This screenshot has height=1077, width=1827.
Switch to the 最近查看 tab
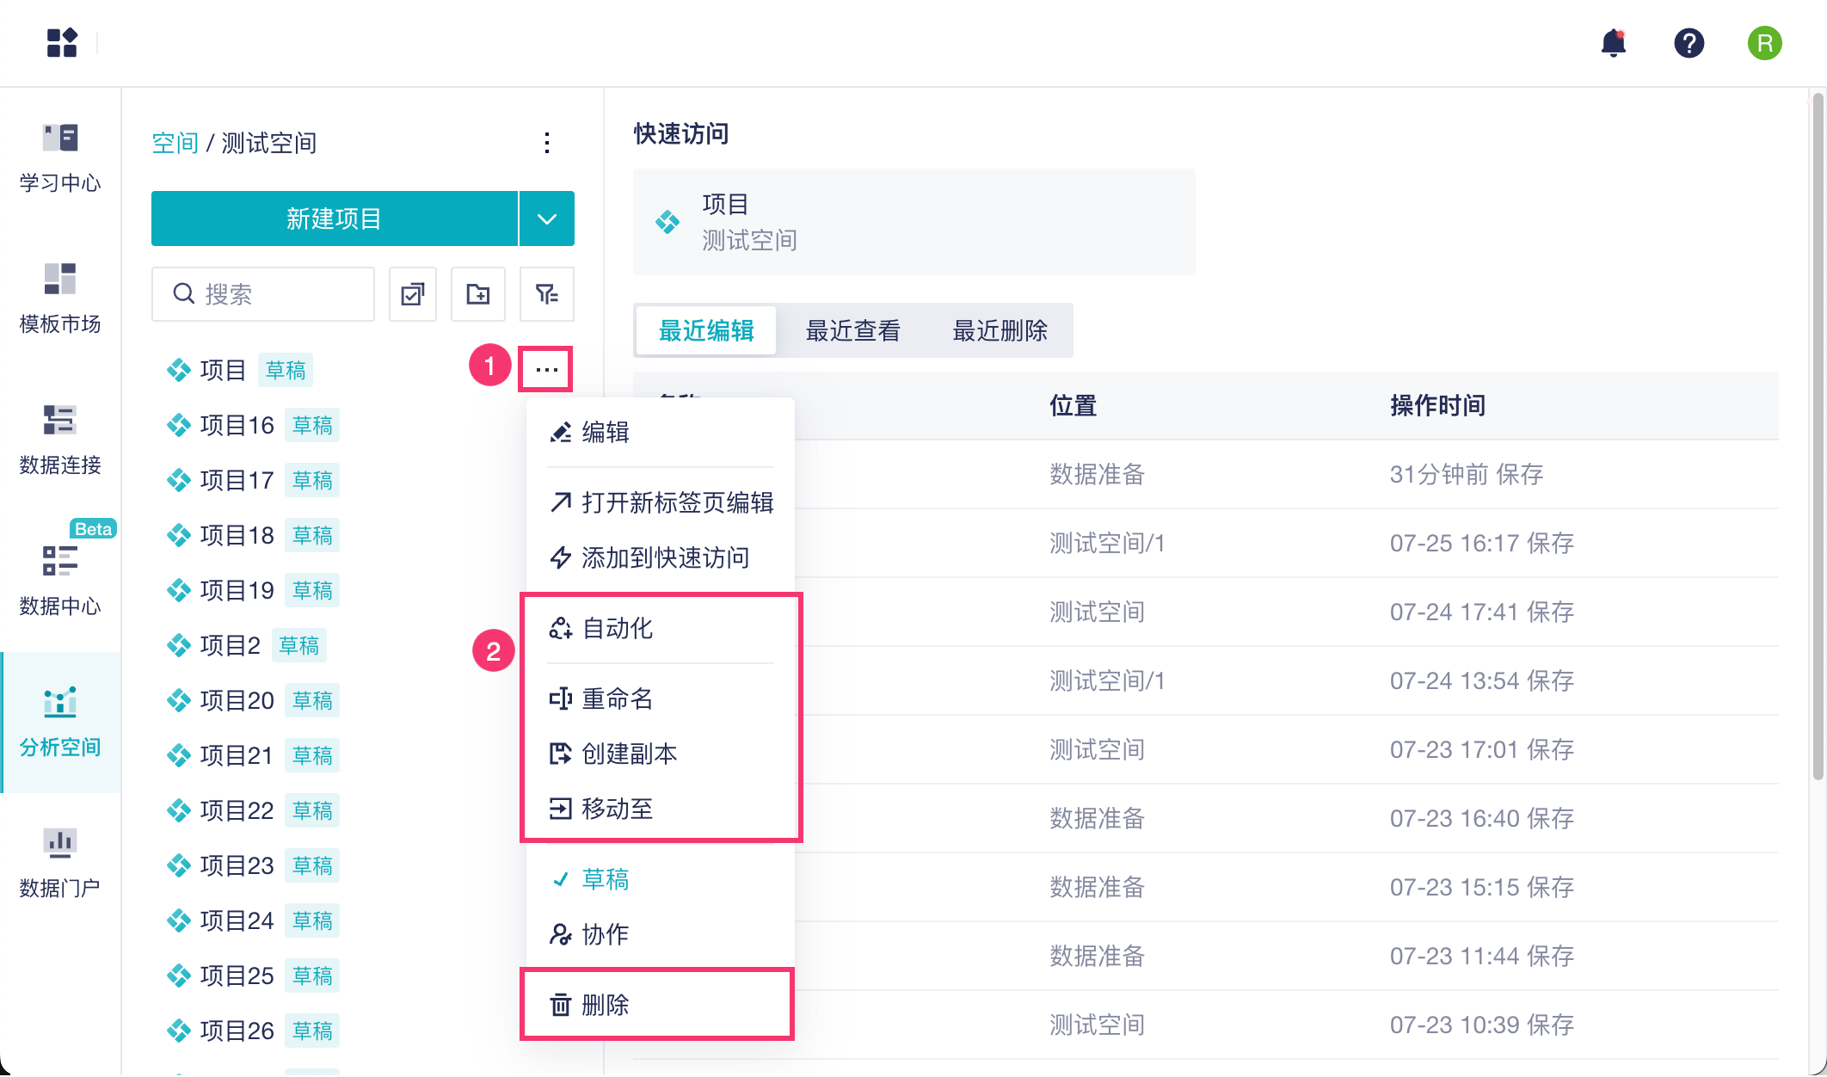[x=852, y=330]
